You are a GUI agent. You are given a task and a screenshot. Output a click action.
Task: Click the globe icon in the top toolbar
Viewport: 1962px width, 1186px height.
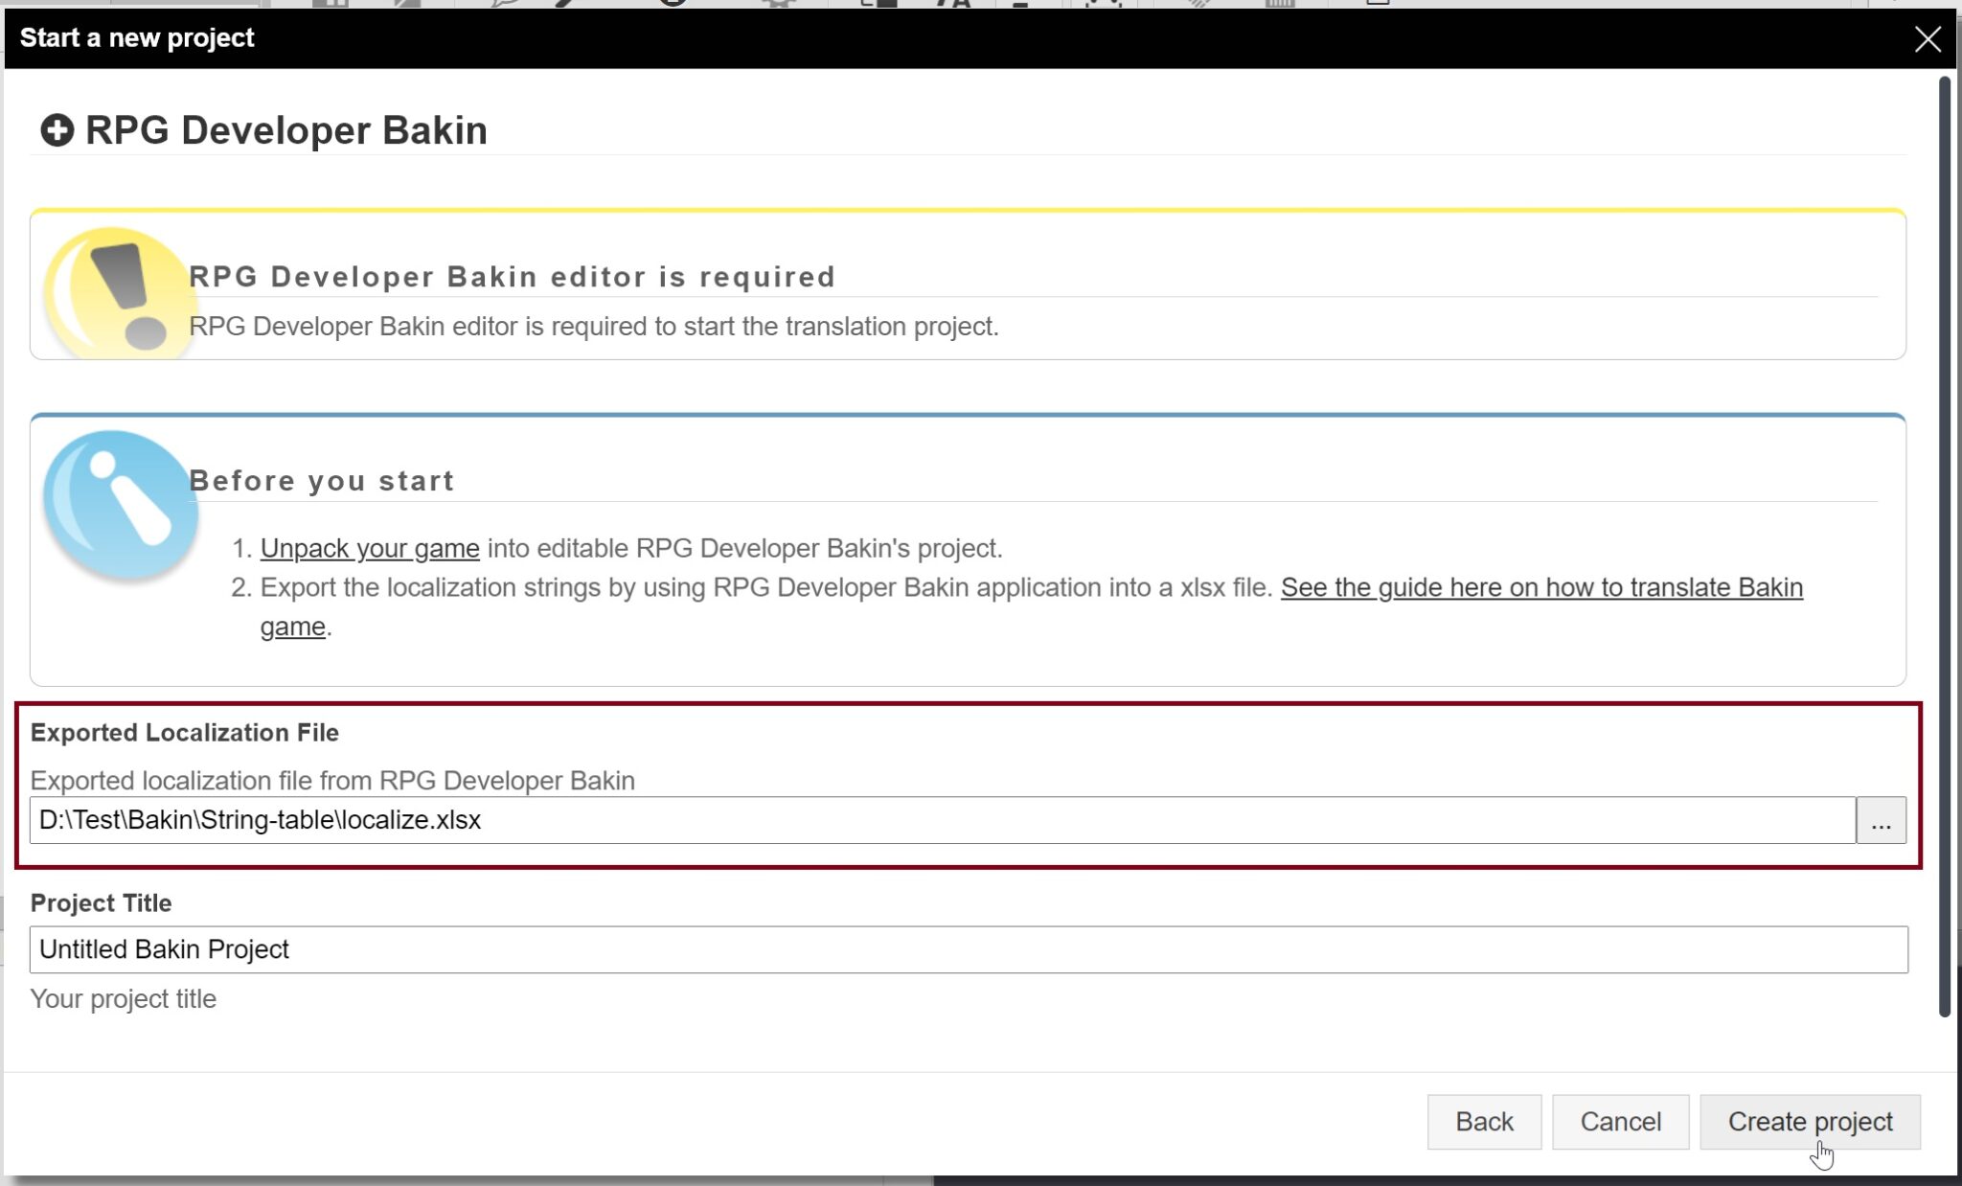tap(671, 5)
